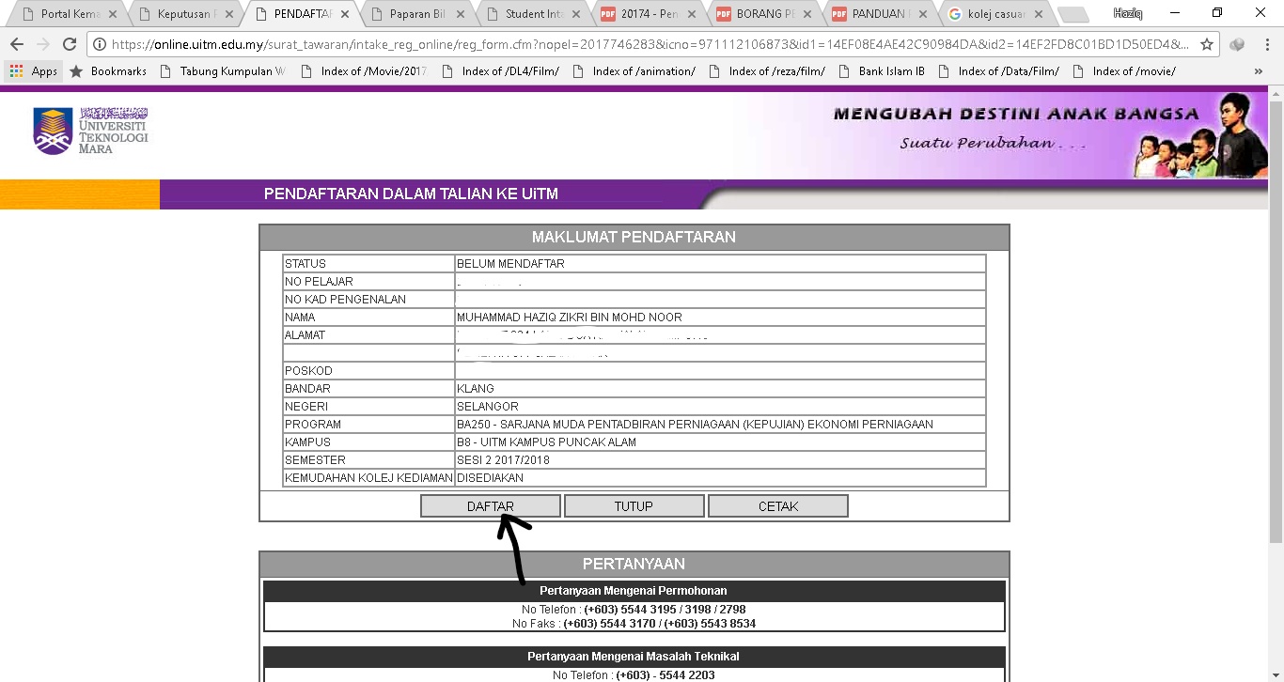Click the DAFTAR button

491,506
